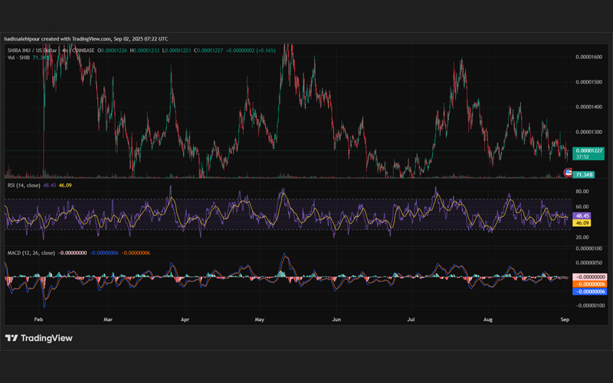Click the US flag event icon
Image resolution: width=613 pixels, height=383 pixels.
(568, 172)
